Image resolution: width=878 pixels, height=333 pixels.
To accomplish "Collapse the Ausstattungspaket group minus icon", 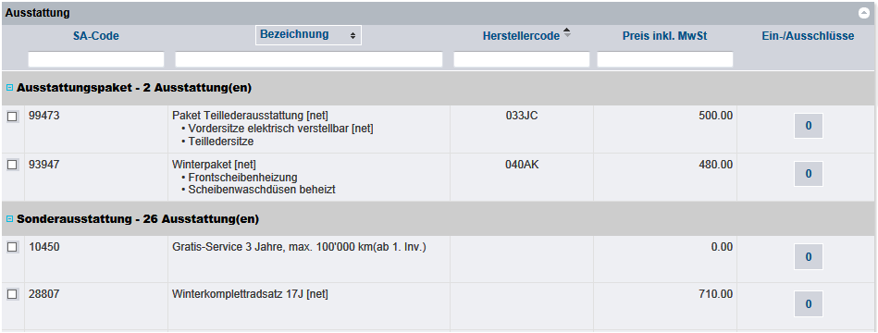I will pos(9,88).
